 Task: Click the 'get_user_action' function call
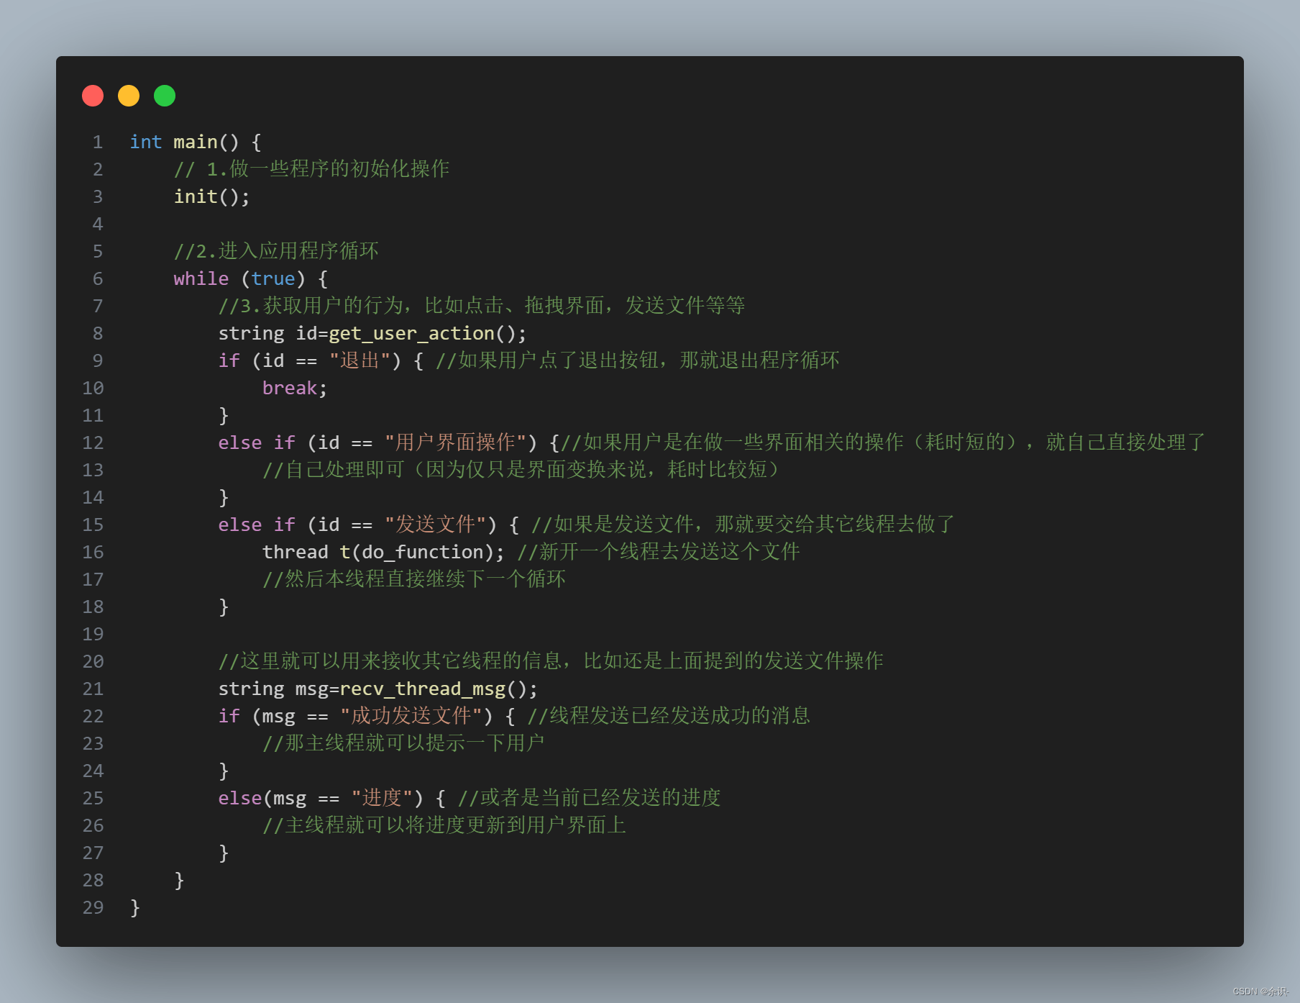point(412,333)
